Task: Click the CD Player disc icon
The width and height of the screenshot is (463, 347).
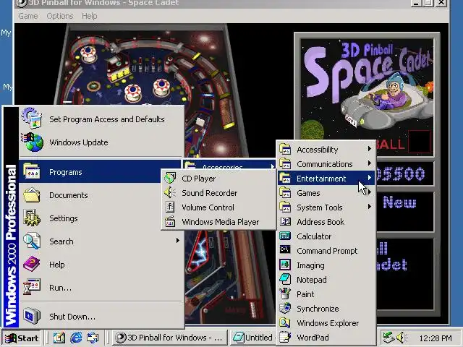Action: click(x=170, y=179)
